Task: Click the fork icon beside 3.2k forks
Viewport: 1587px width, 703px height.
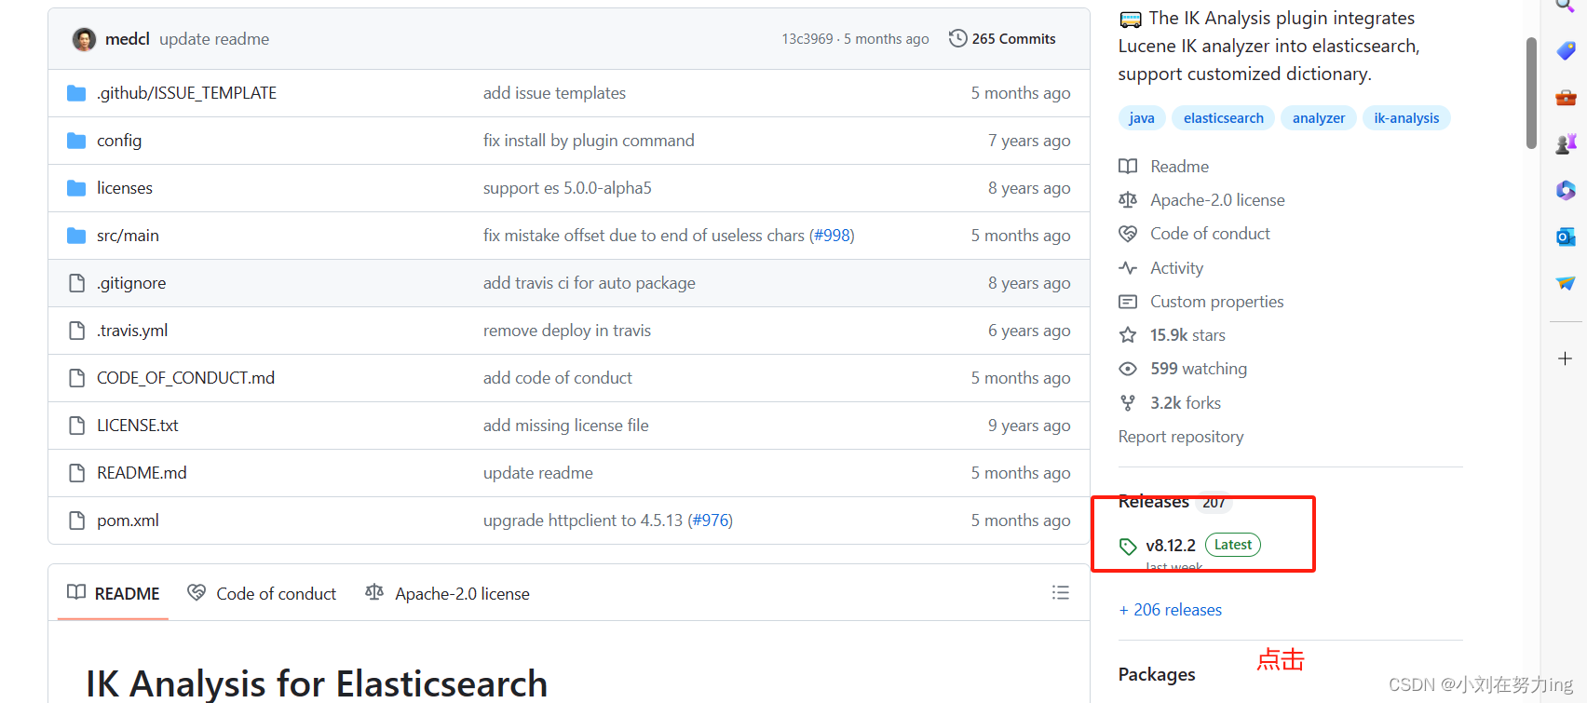Action: pos(1128,403)
